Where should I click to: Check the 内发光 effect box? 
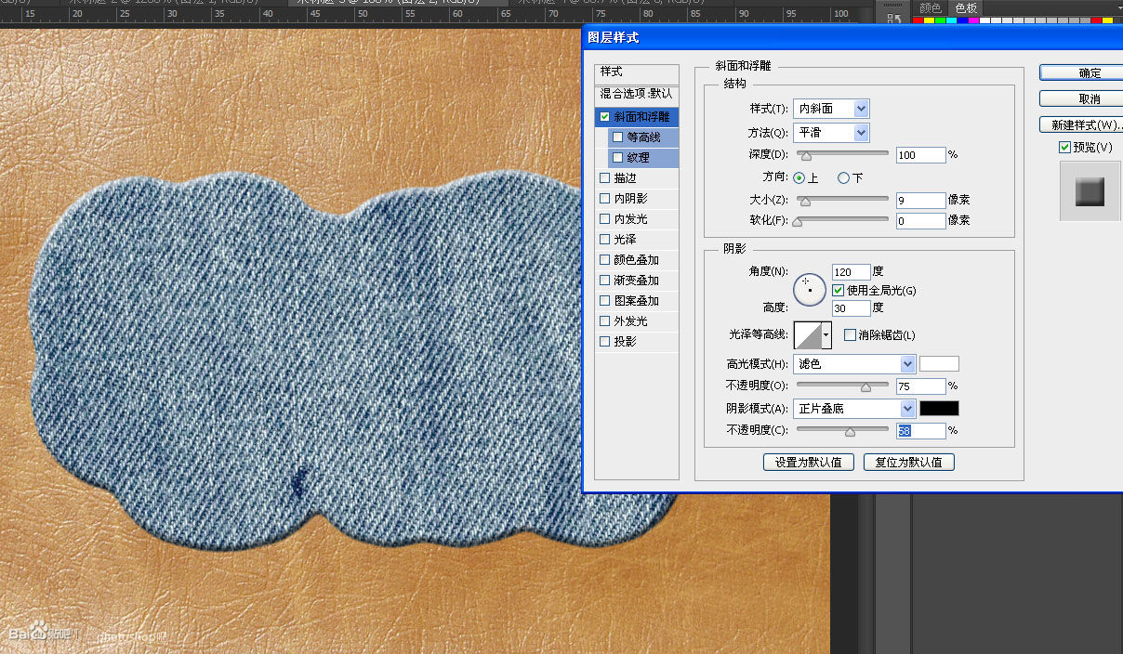click(x=605, y=219)
